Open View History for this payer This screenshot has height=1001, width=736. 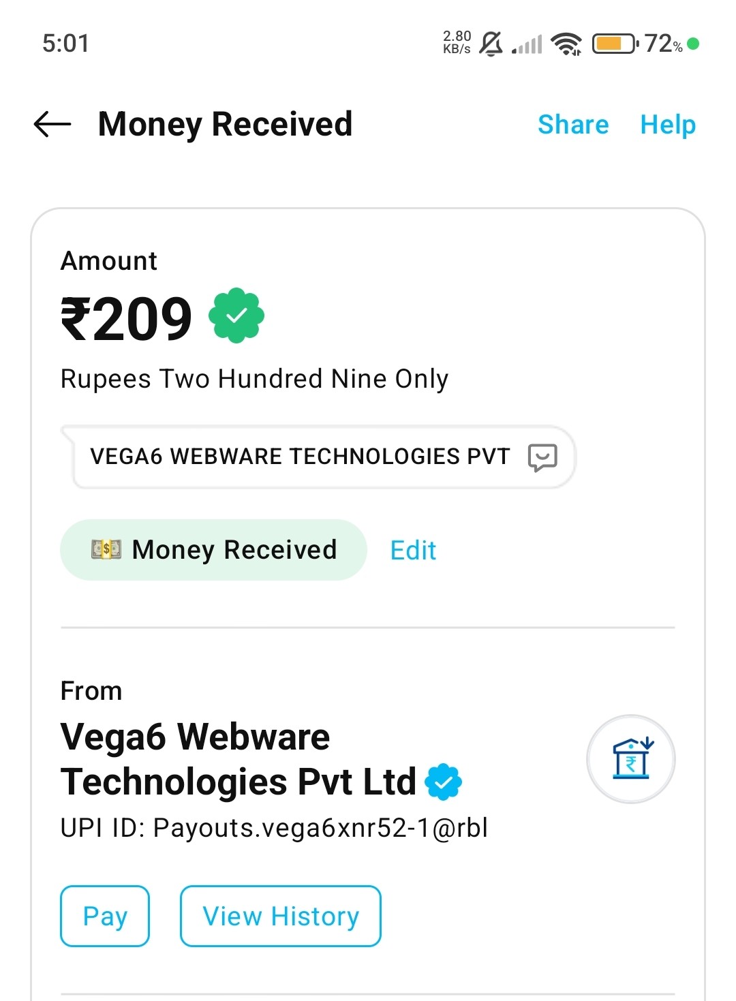click(281, 917)
